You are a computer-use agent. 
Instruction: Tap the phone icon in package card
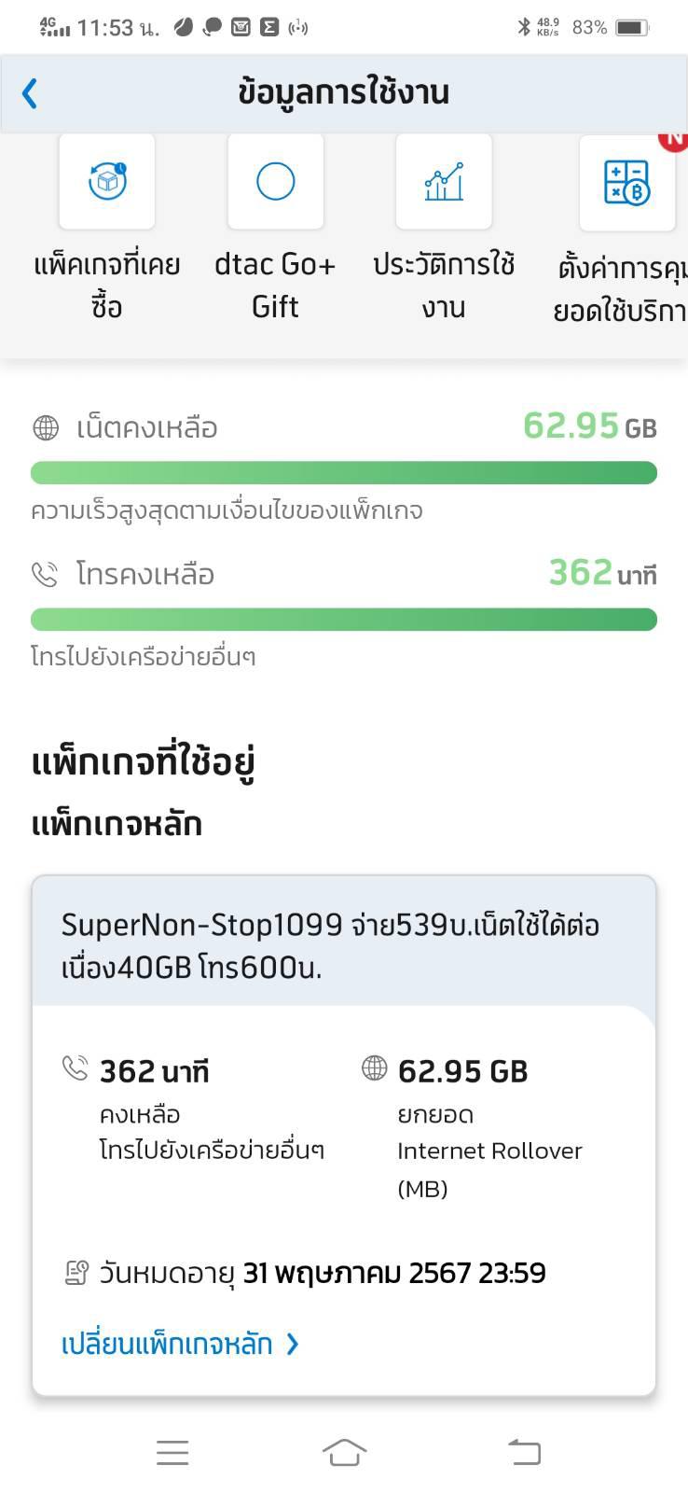75,1068
